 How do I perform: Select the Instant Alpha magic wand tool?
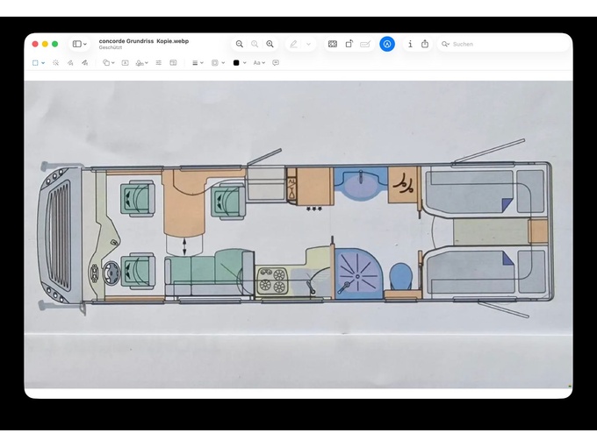coord(55,63)
